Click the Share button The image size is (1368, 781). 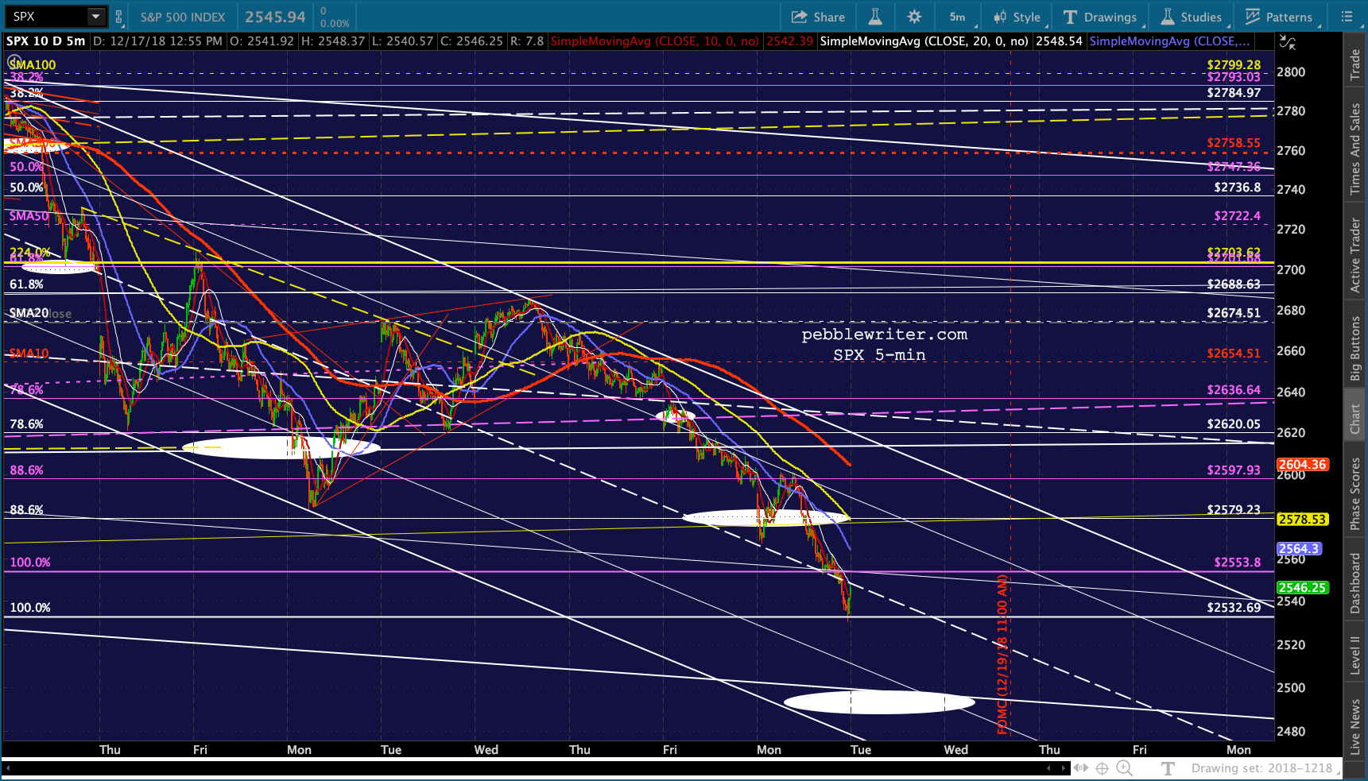click(x=818, y=17)
